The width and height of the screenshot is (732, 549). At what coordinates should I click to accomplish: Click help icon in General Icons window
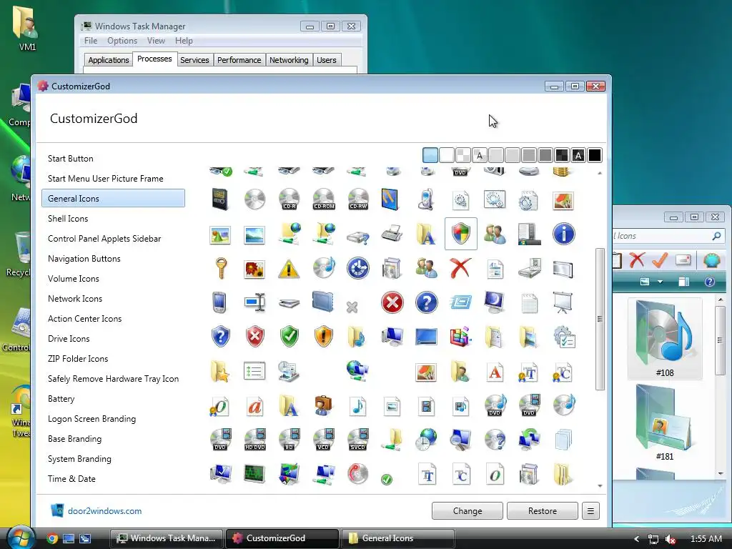point(710,282)
